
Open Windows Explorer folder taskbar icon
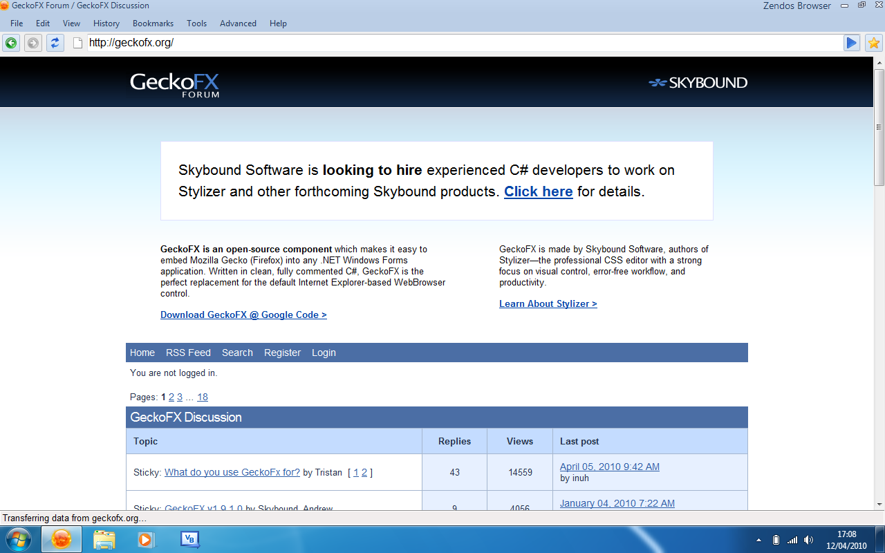104,538
